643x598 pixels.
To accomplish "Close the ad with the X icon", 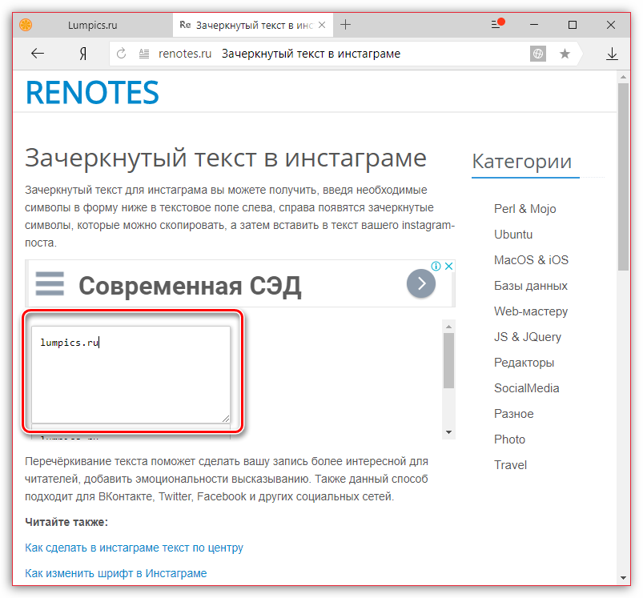I will [449, 267].
